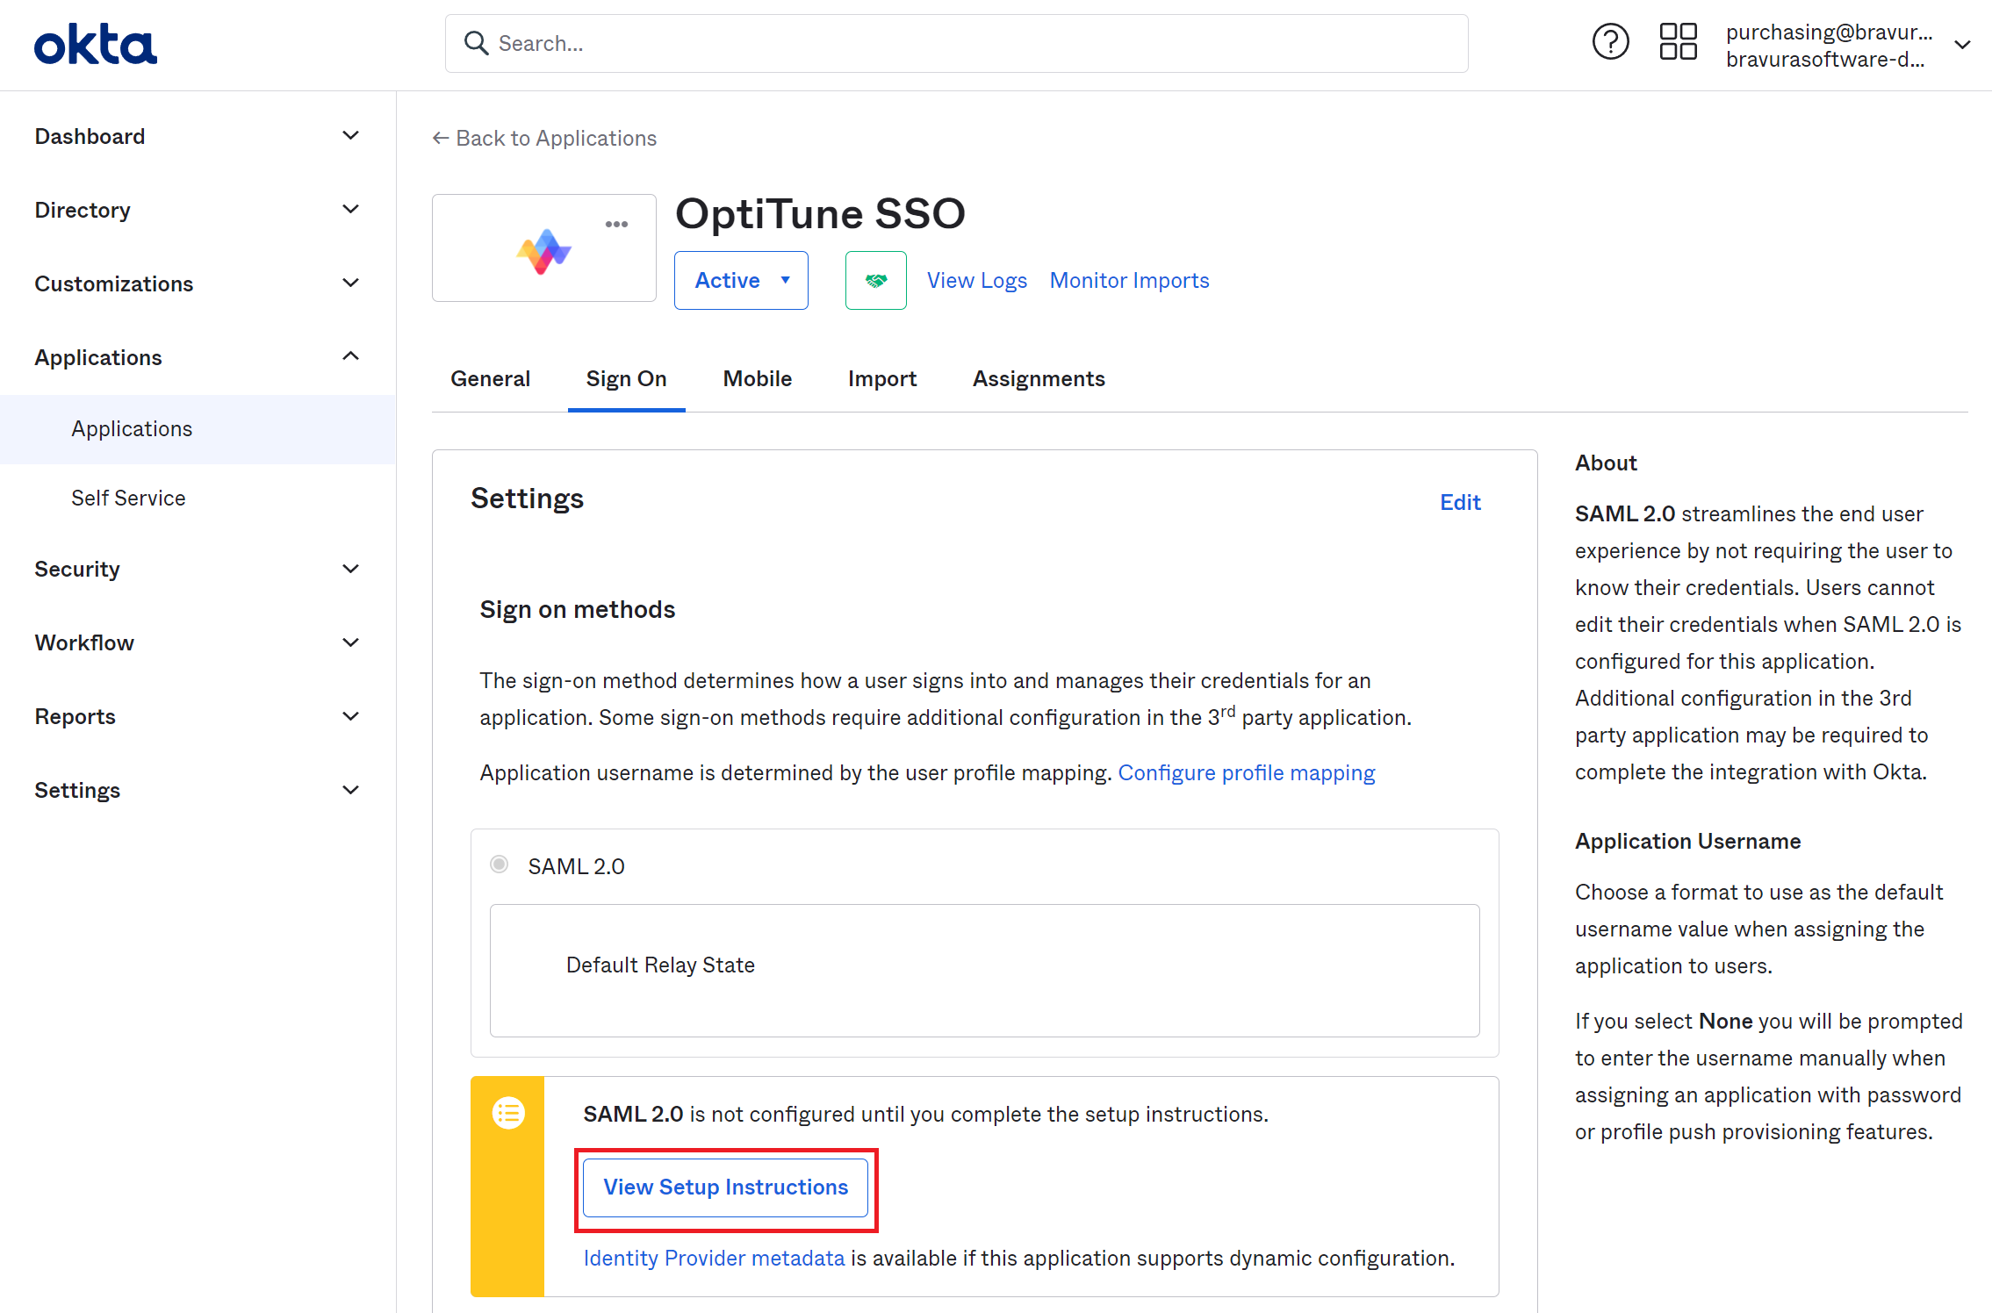Screen dimensions: 1992x1313
Task: Click the Okta logo
Action: (96, 44)
